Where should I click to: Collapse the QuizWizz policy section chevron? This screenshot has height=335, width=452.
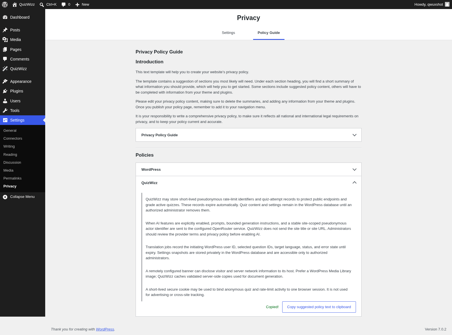[x=355, y=183]
